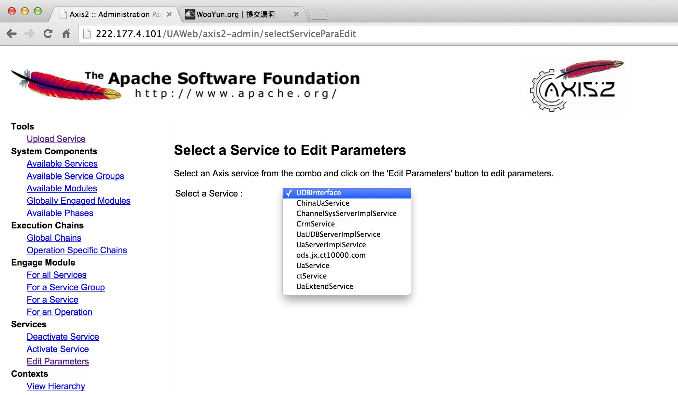Viewport: 678px width, 395px height.
Task: Click the macOS yellow minimize button
Action: (x=25, y=11)
